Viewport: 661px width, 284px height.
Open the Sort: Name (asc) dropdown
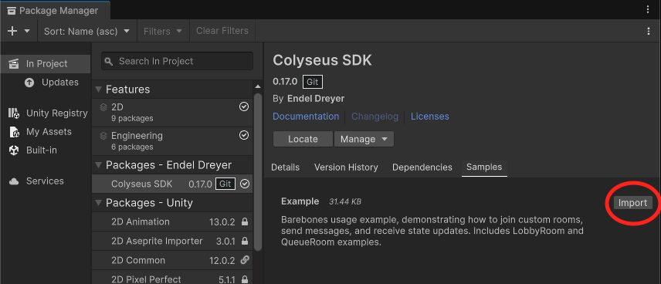(x=87, y=31)
